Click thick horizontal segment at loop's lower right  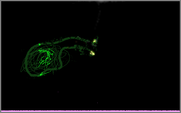[51, 69]
